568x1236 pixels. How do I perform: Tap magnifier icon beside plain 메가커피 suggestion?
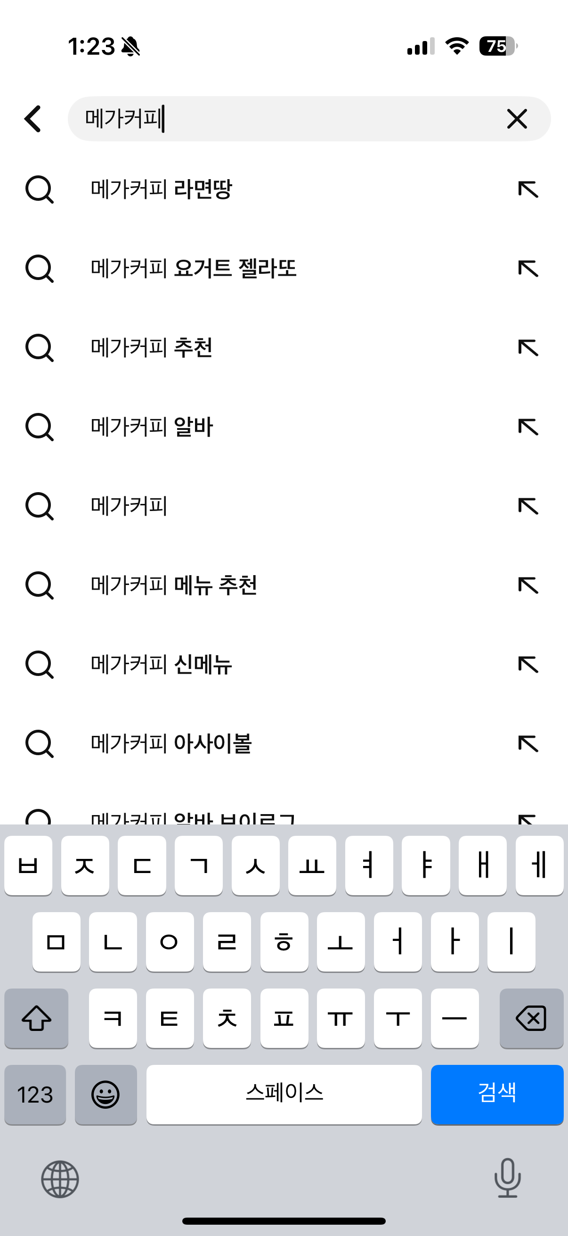(39, 506)
